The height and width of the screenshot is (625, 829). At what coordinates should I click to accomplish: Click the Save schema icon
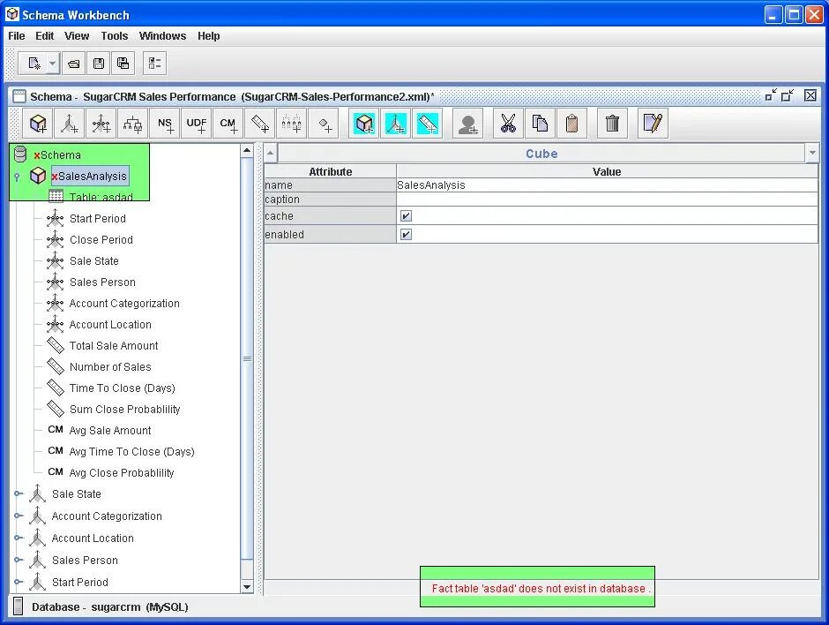(x=99, y=64)
